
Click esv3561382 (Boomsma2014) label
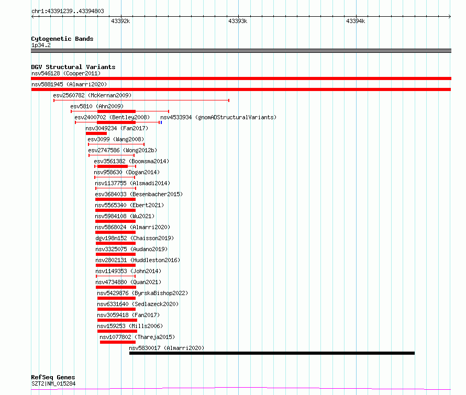(131, 161)
